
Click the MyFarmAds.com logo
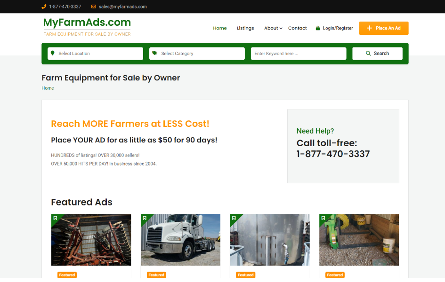[87, 27]
